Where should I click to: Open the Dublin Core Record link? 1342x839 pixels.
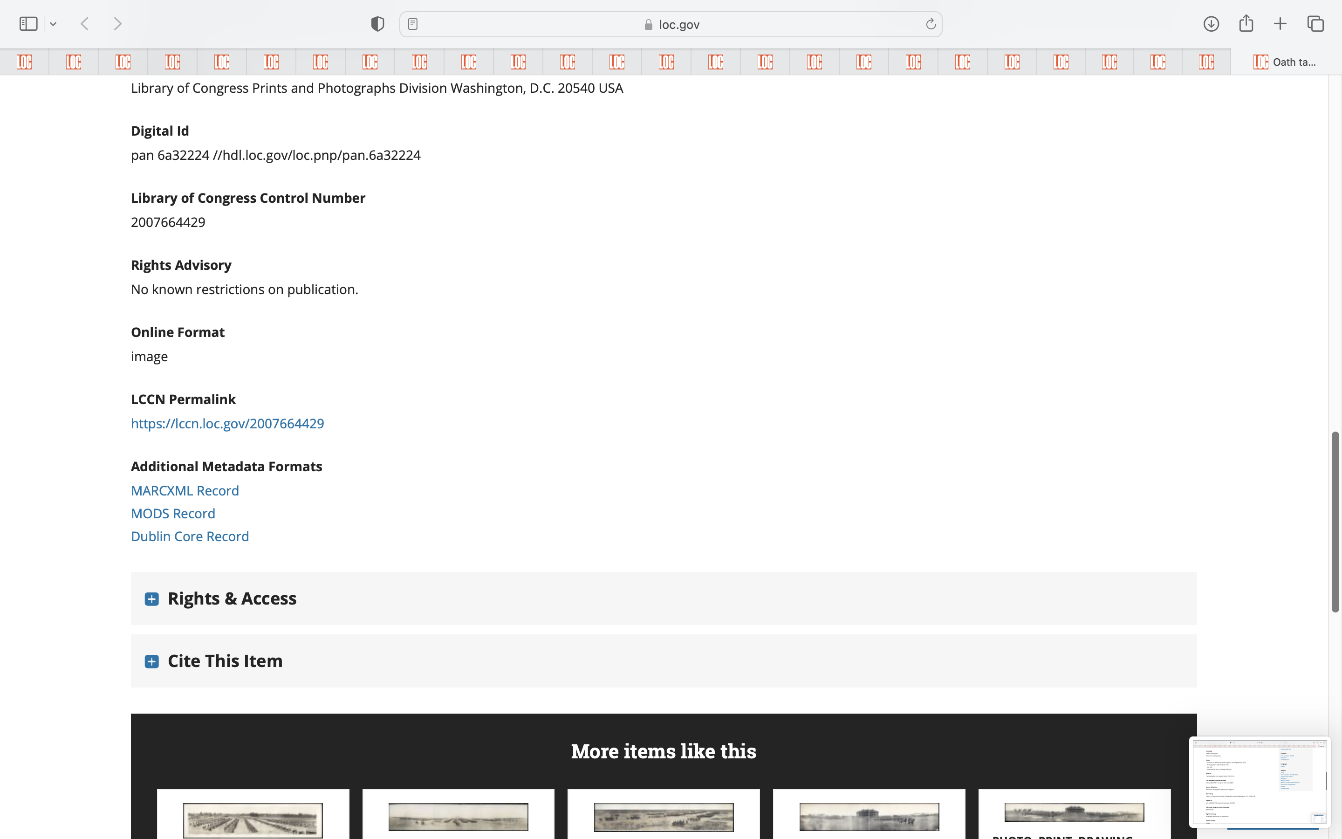coord(190,536)
